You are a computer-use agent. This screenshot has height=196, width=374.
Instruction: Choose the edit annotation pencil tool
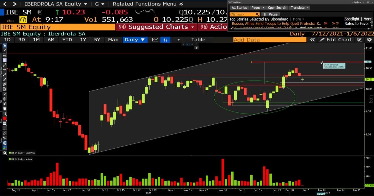5,95
